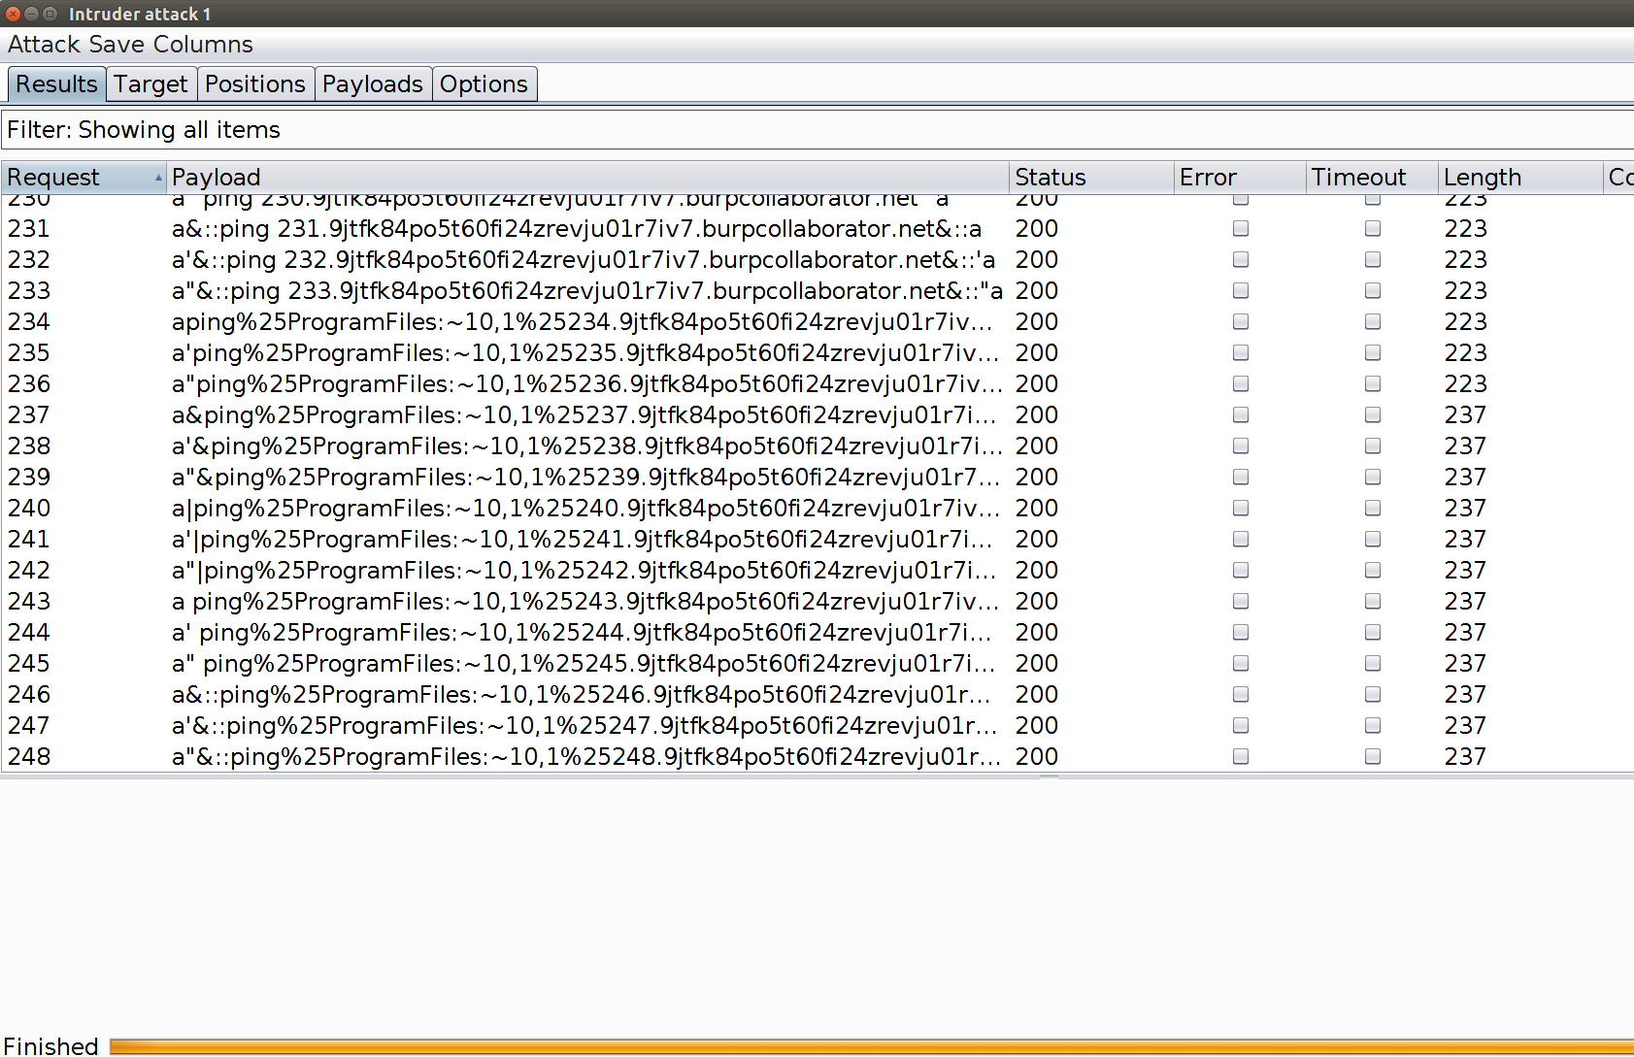Sort by the Request column header
This screenshot has height=1057, width=1634.
(83, 178)
